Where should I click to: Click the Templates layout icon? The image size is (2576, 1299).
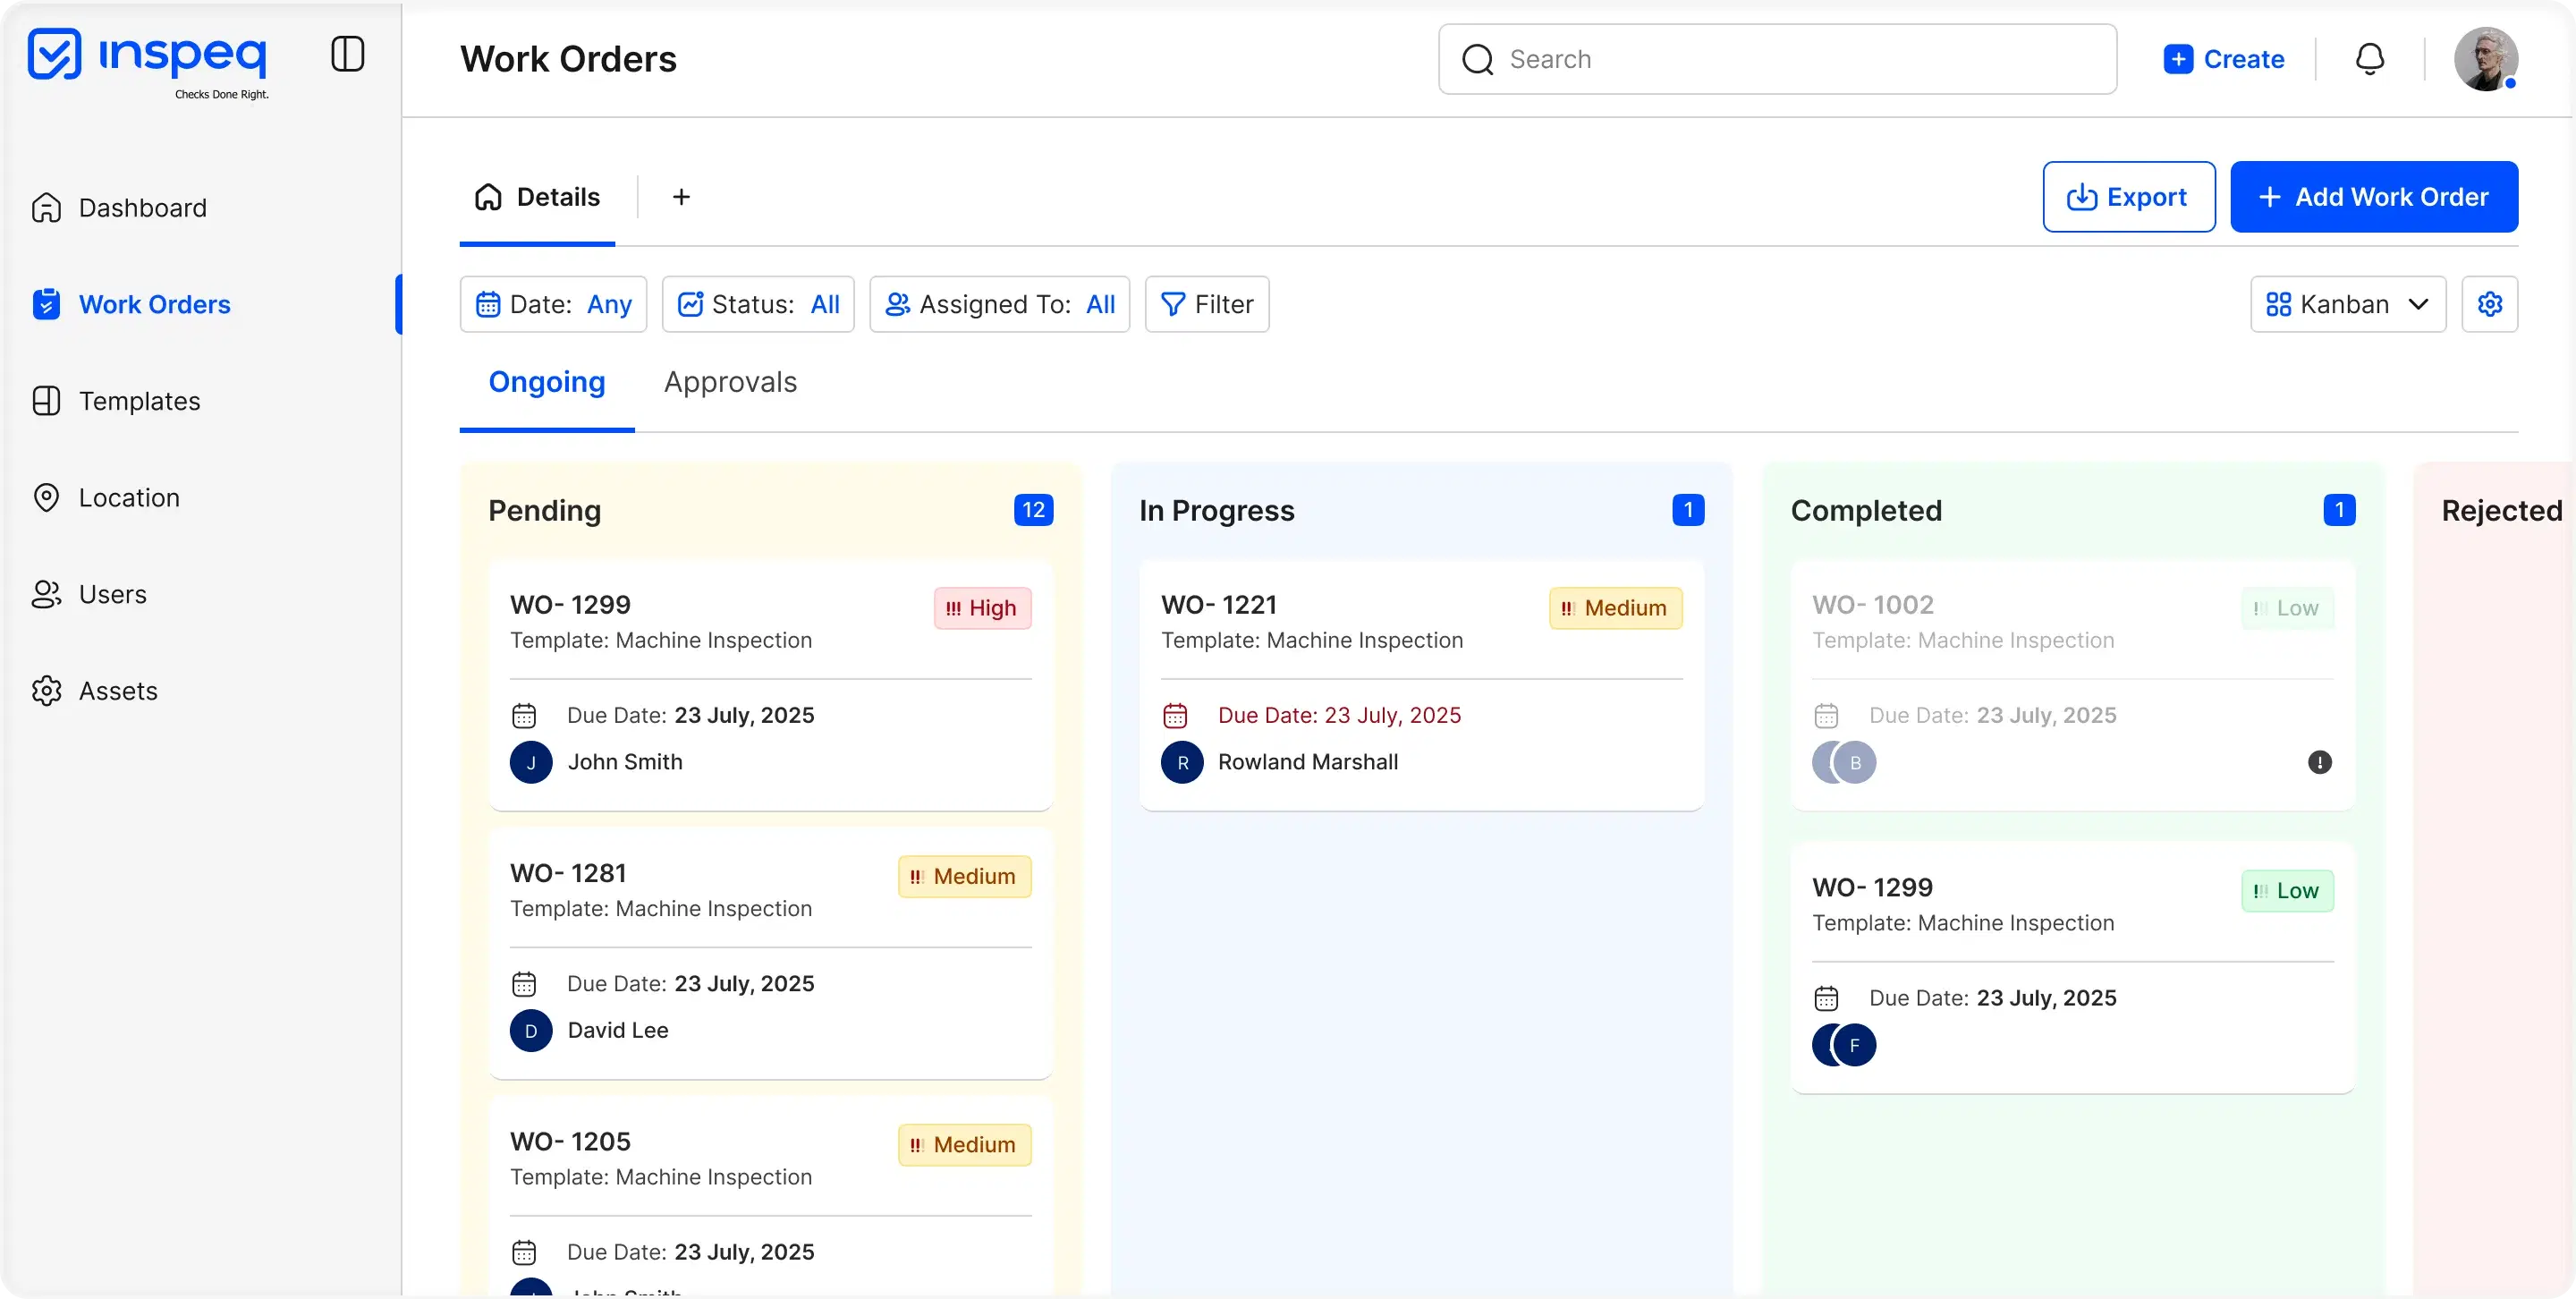[46, 401]
